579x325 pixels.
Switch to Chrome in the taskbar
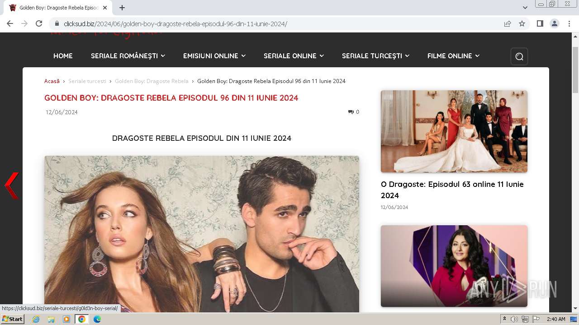(x=82, y=319)
